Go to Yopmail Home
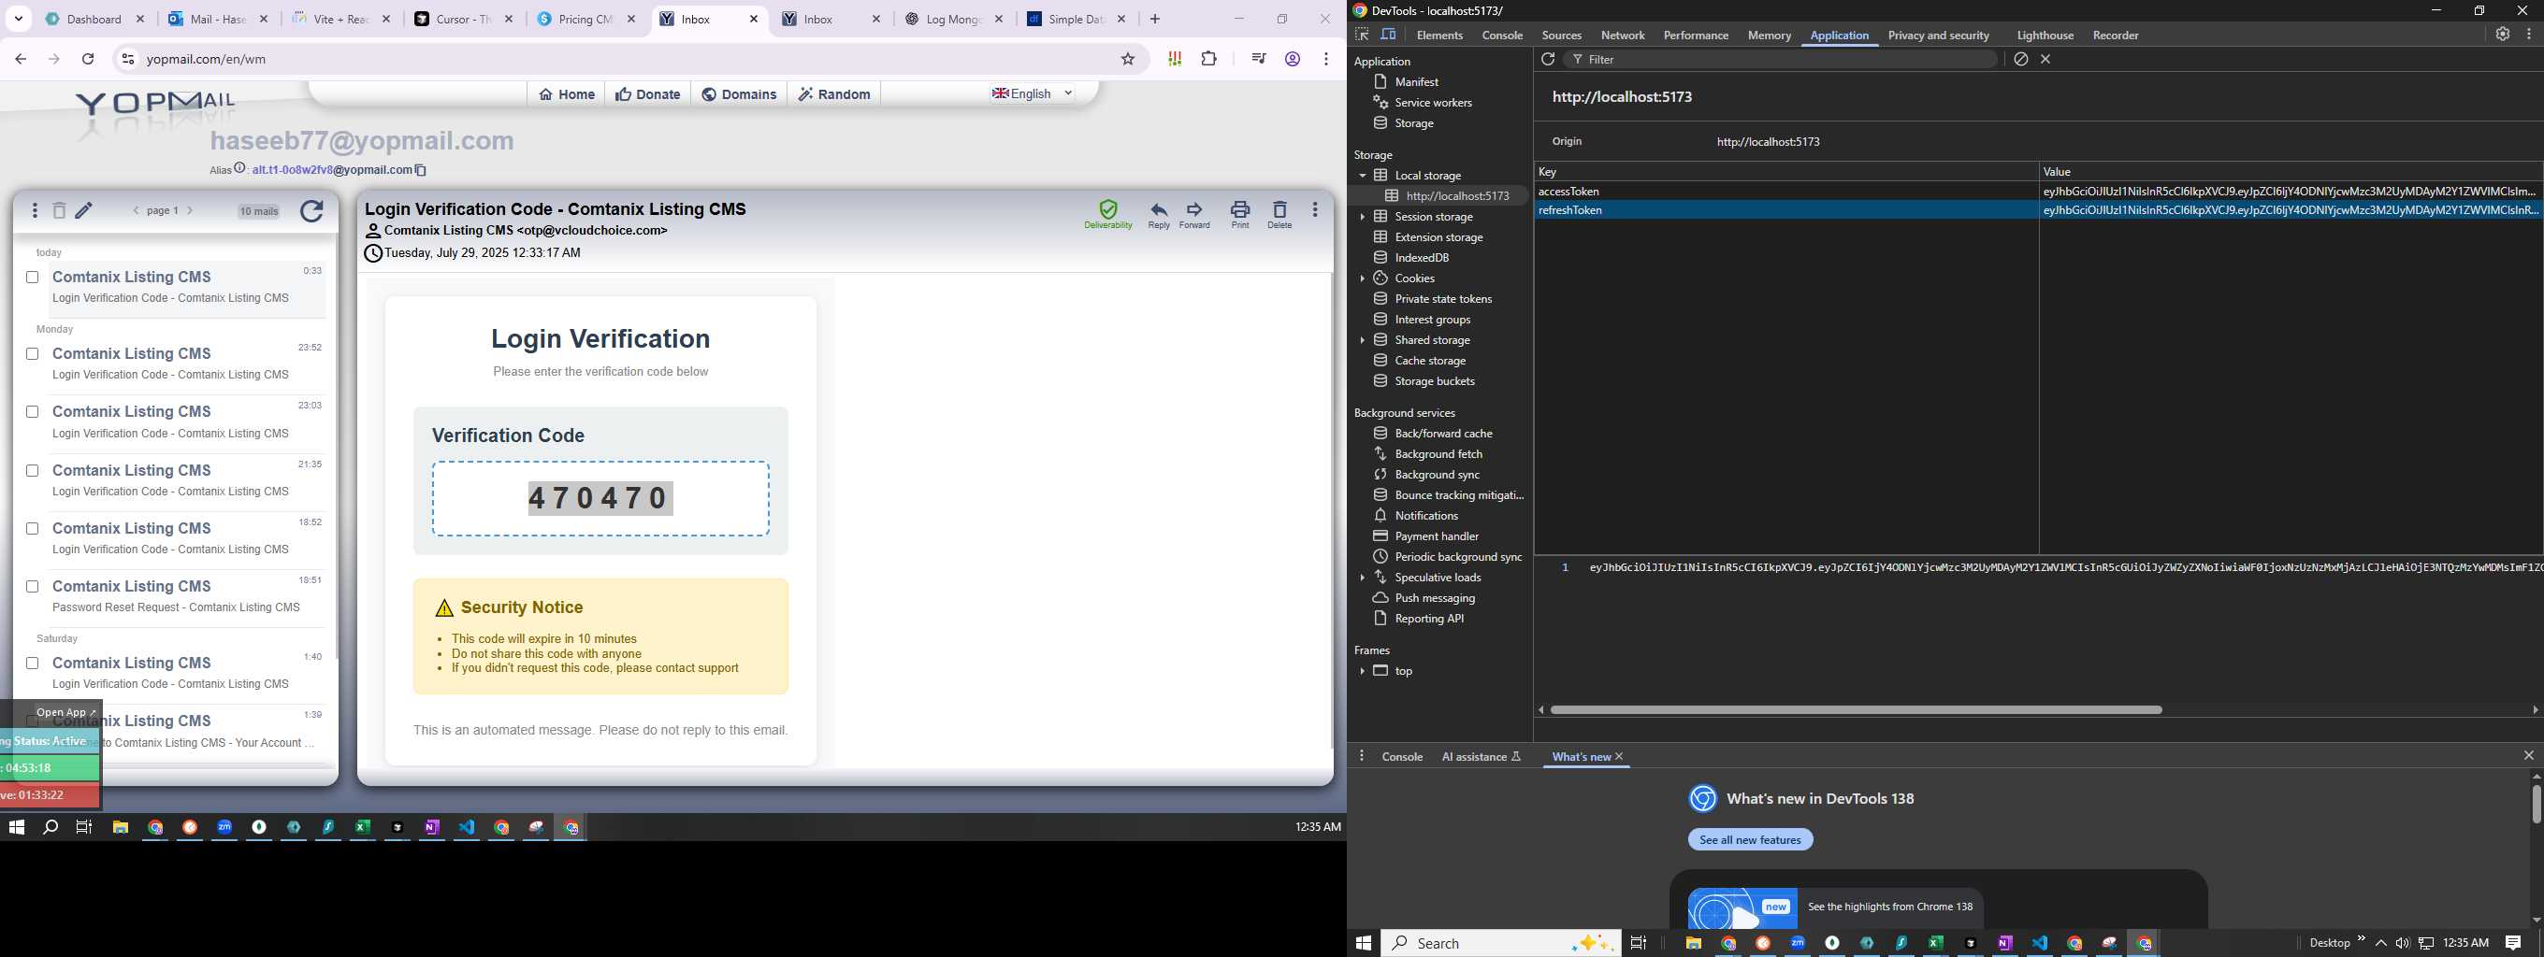Image resolution: width=2544 pixels, height=957 pixels. pyautogui.click(x=567, y=94)
